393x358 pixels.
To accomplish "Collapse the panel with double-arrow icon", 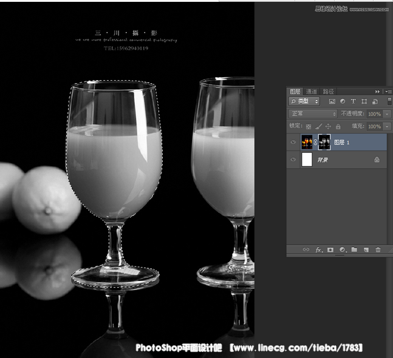I will point(377,92).
